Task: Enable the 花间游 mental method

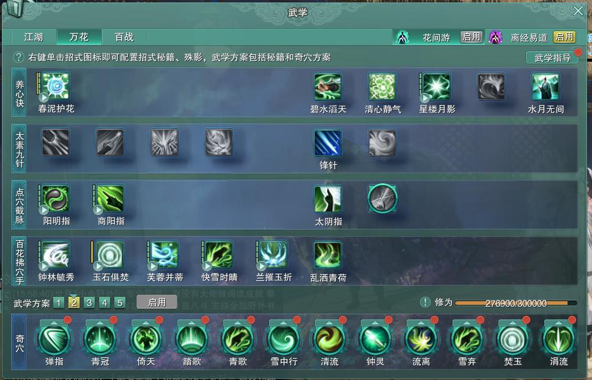Action: click(472, 37)
